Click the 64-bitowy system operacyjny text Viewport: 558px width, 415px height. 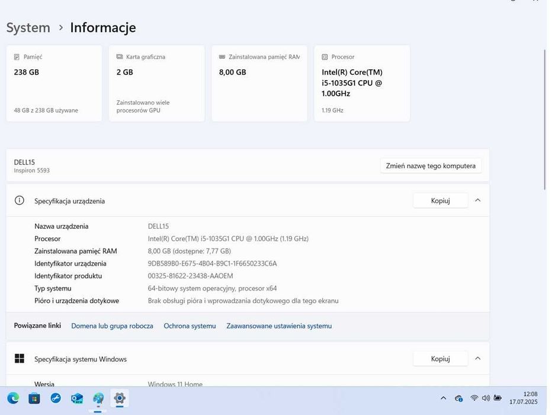[213, 288]
